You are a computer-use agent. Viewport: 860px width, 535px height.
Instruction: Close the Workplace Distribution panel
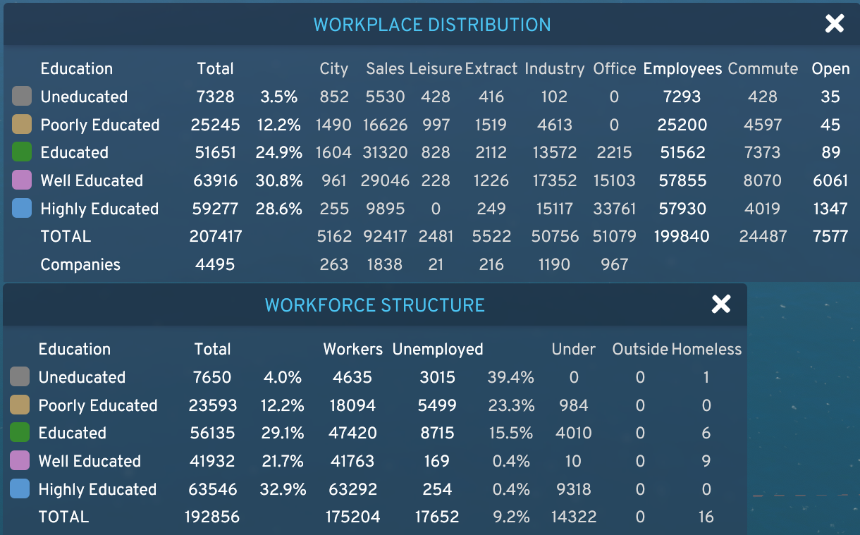(835, 24)
